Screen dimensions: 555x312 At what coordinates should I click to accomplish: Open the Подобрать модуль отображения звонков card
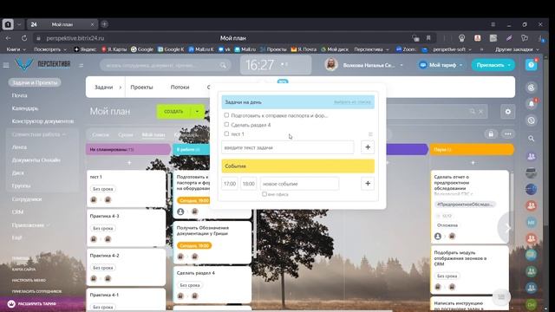tap(470, 270)
